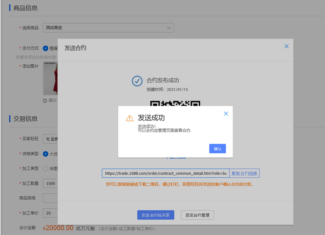Image resolution: width=325 pixels, height=235 pixels.
Task: Click the 确认 confirm button
Action: [x=217, y=148]
